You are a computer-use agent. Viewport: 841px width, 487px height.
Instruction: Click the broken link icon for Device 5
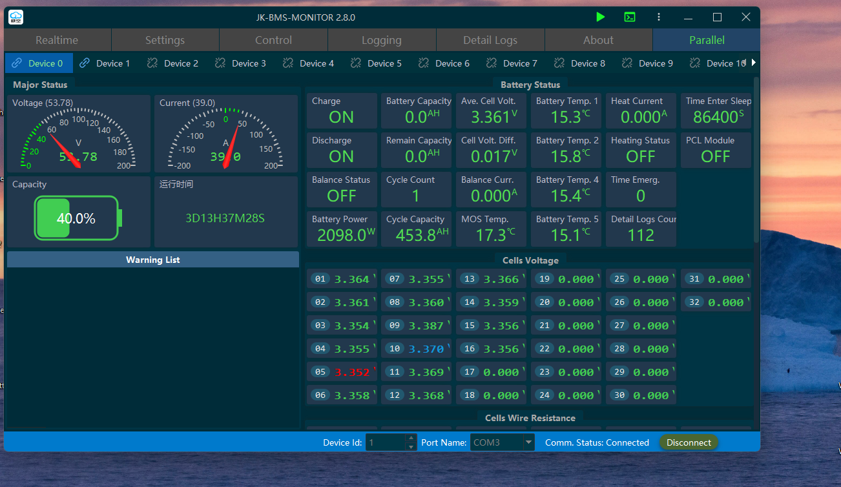tap(356, 63)
